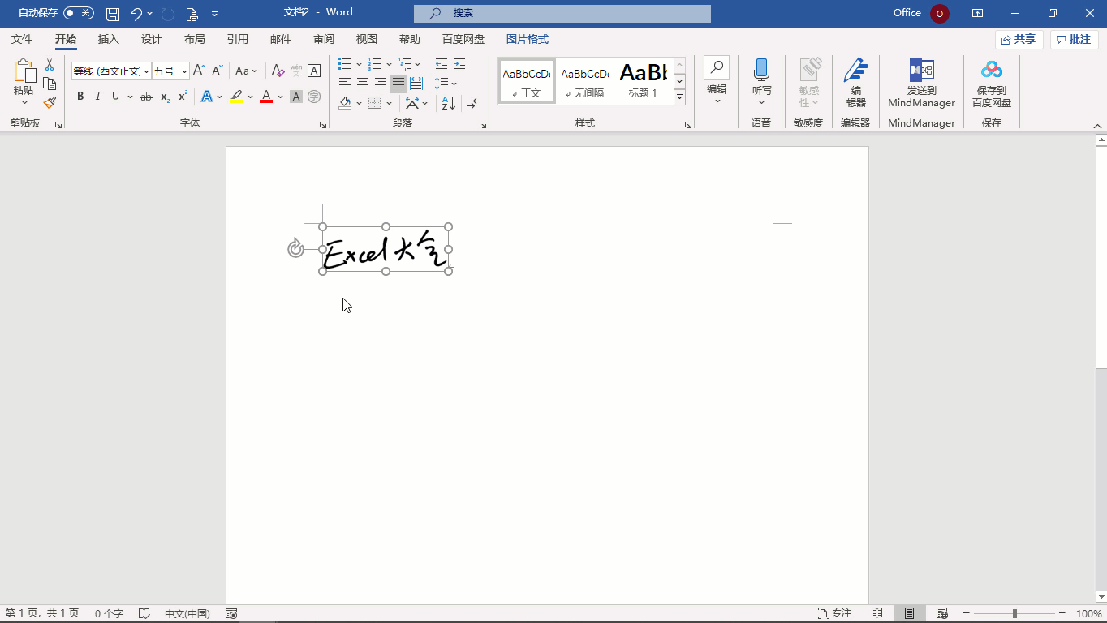Increase font size with the grow font icon

click(199, 71)
